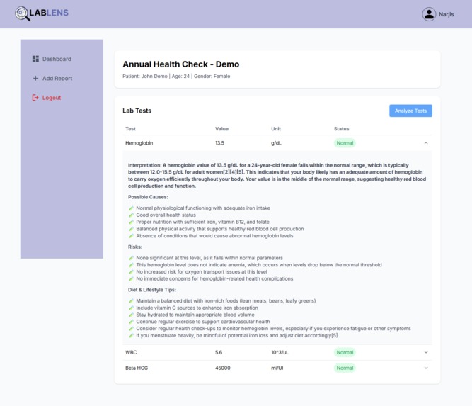The image size is (472, 406).
Task: Click the Analyze Tests button
Action: (x=410, y=111)
